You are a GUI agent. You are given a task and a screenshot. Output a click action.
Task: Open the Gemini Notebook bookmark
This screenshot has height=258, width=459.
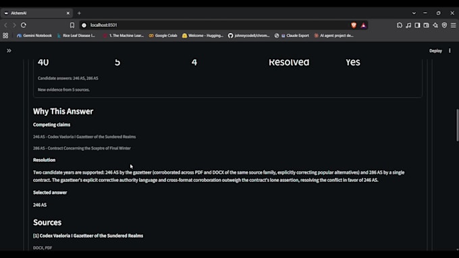click(x=34, y=36)
